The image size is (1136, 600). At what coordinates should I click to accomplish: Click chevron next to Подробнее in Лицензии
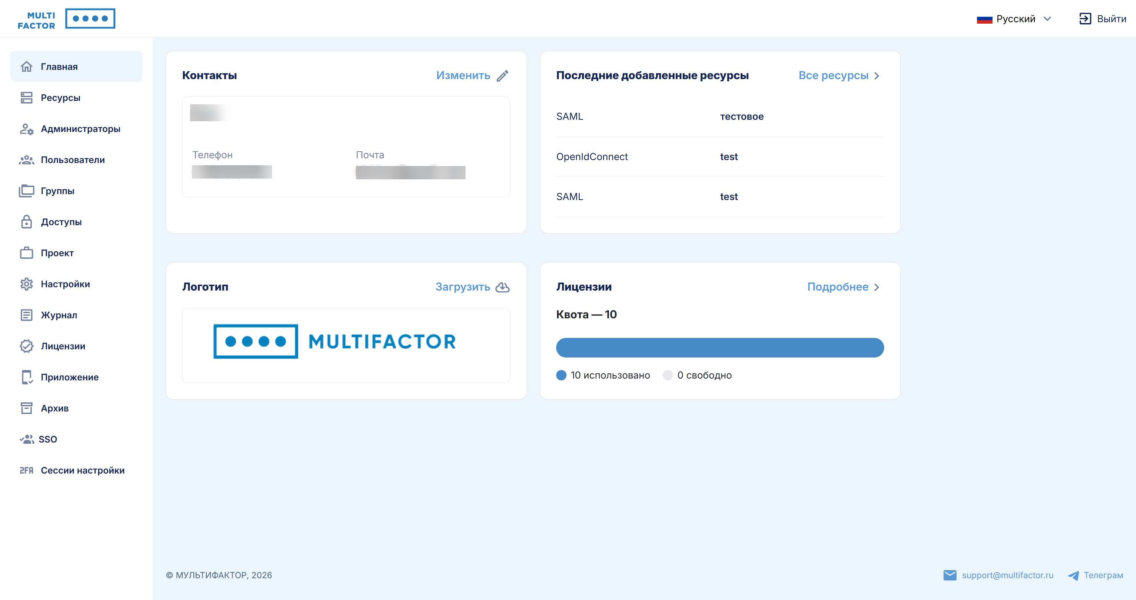(877, 287)
